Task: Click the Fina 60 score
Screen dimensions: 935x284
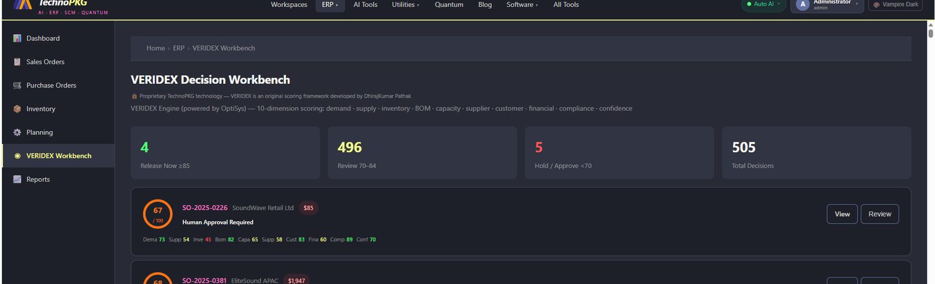Action: point(318,239)
